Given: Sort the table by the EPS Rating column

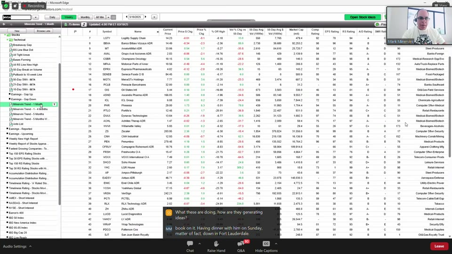Looking at the screenshot, I should coord(332,32).
